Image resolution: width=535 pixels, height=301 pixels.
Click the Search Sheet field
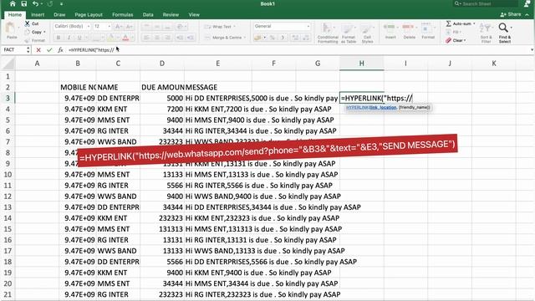tap(486, 3)
